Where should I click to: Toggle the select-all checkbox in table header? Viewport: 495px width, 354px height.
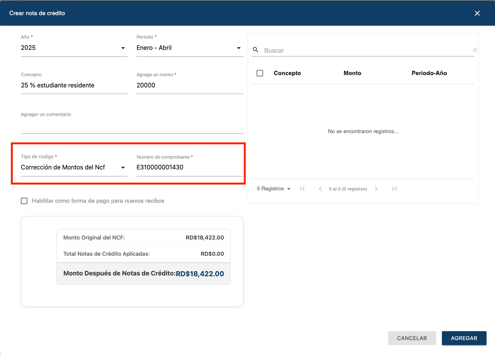pos(260,73)
